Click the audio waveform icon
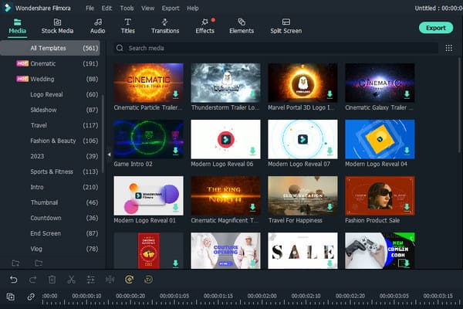The height and width of the screenshot is (309, 463). pos(110,280)
